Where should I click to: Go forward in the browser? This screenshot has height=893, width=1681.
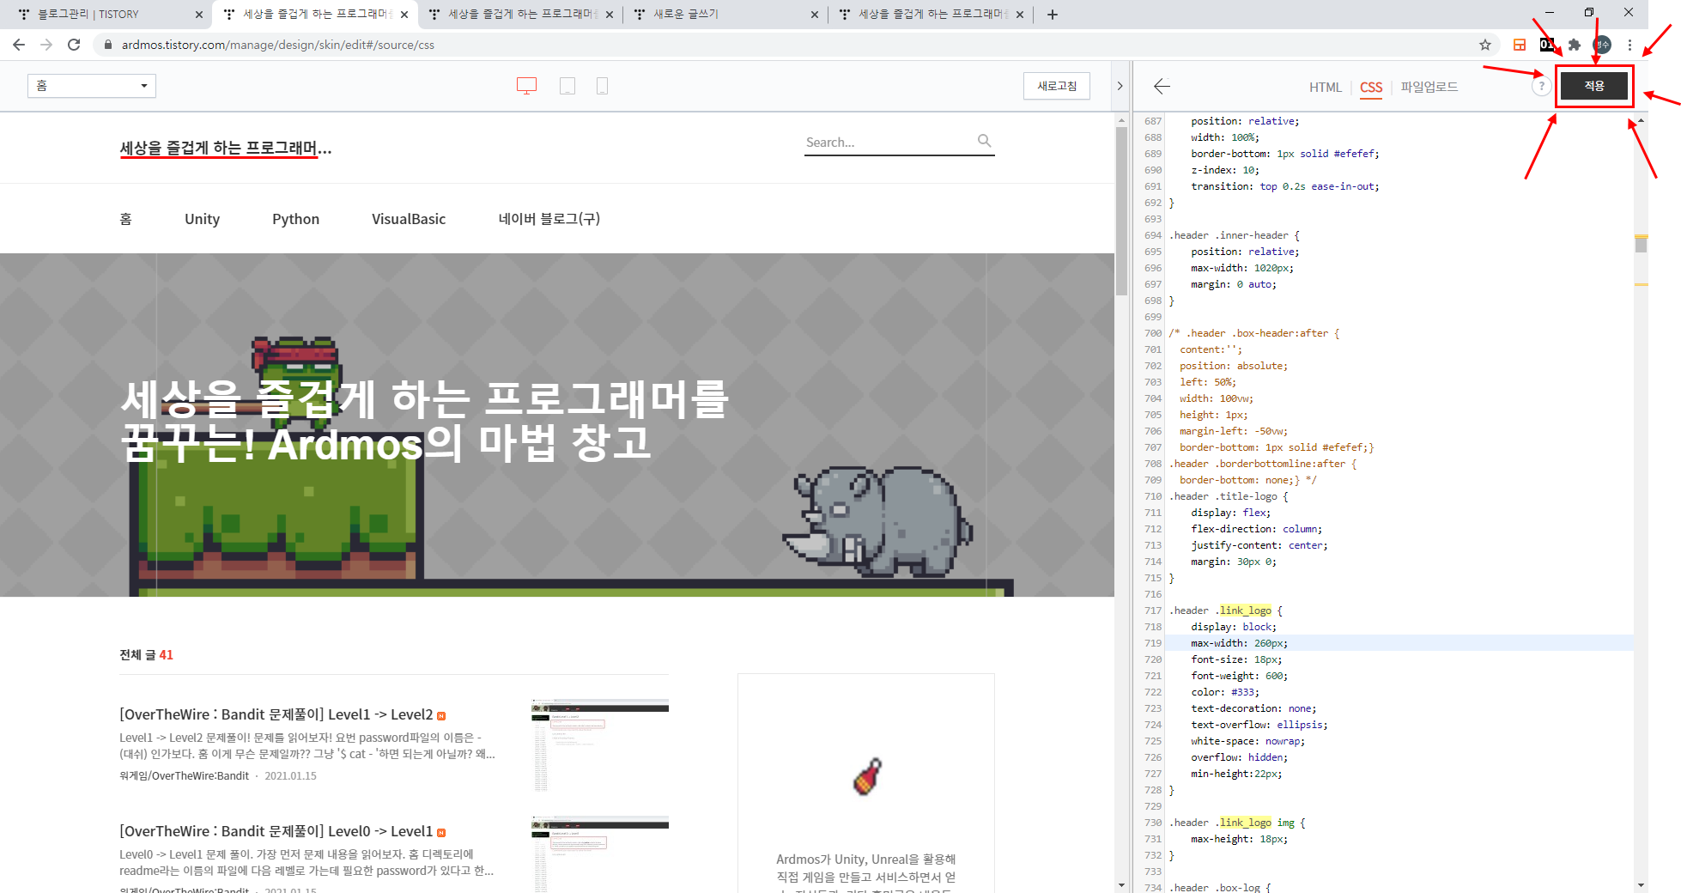[x=46, y=45]
